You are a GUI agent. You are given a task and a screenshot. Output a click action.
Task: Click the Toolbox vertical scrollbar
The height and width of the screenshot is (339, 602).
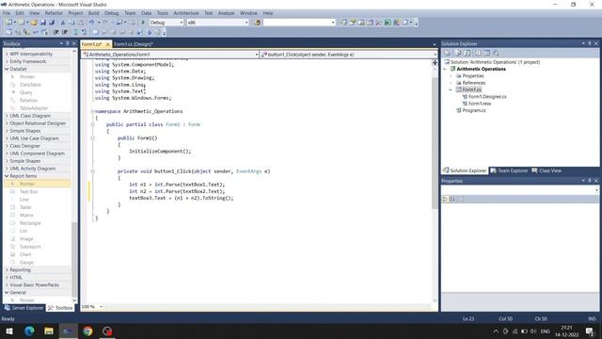[74, 260]
